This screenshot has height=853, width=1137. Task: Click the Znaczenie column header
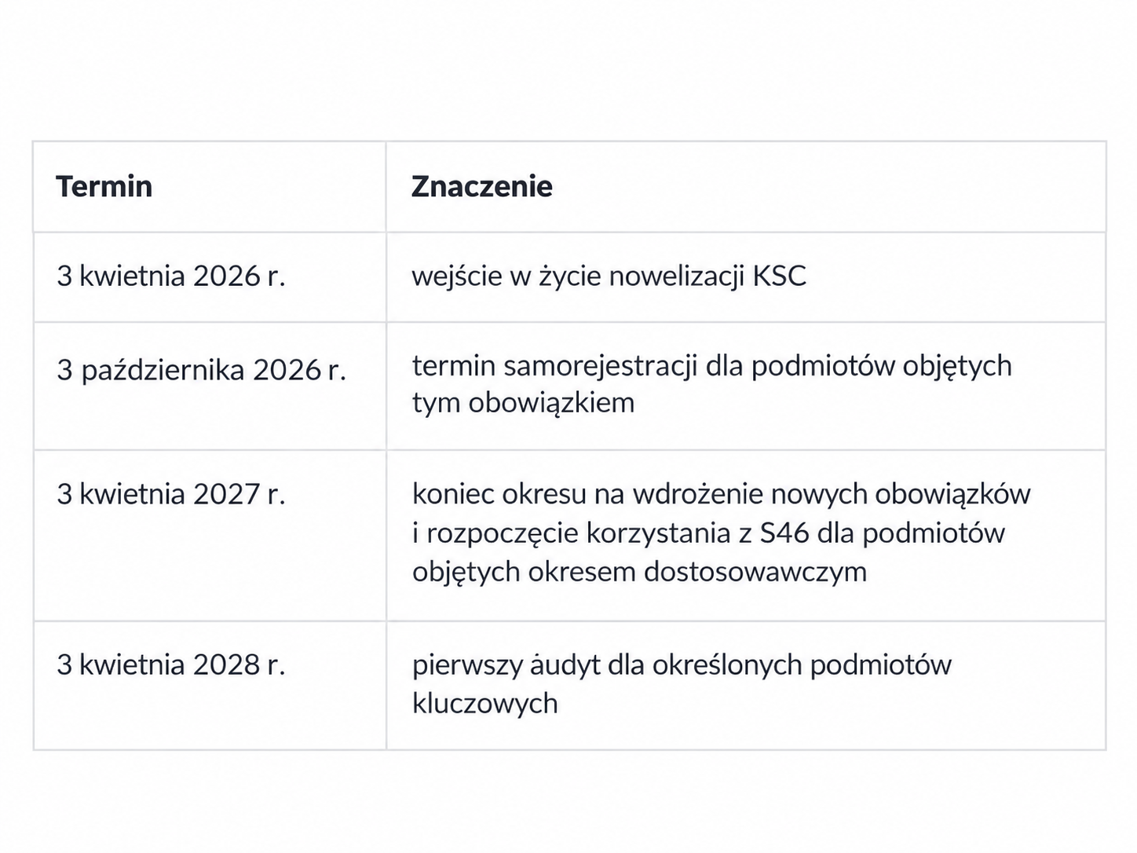point(482,187)
